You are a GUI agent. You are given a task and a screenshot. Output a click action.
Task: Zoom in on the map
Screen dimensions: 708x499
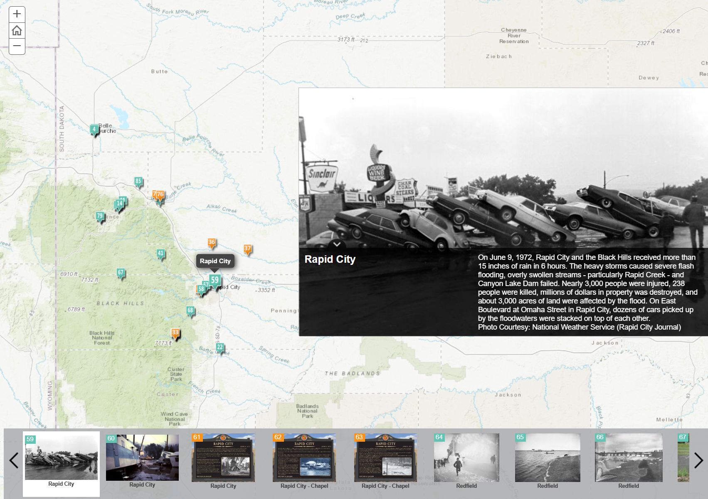[x=17, y=14]
